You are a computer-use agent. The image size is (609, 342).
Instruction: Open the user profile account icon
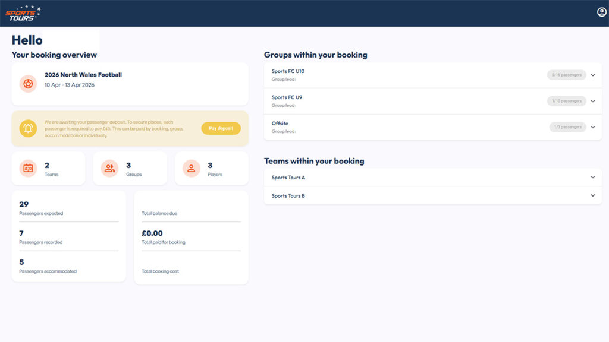click(601, 12)
